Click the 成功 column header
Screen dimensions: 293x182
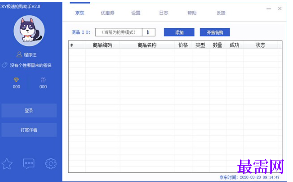point(234,45)
